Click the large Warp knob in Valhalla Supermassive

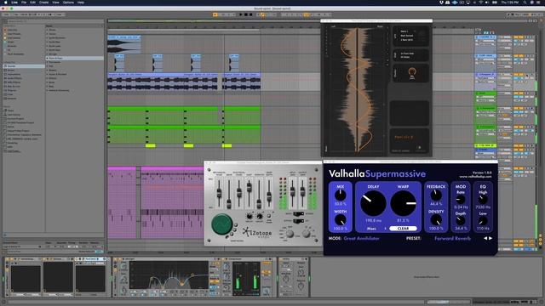(x=403, y=203)
